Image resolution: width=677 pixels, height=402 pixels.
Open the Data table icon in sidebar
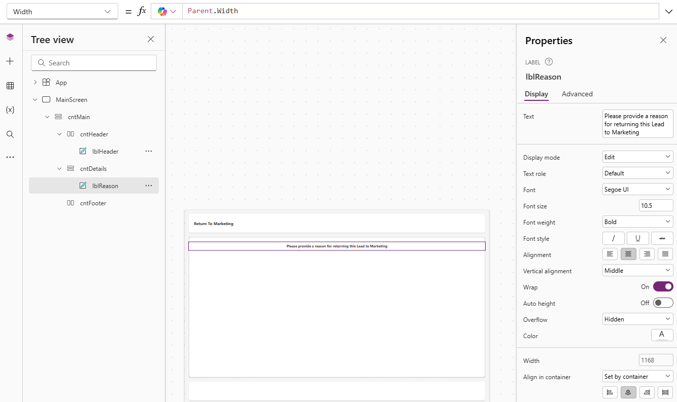tap(10, 86)
